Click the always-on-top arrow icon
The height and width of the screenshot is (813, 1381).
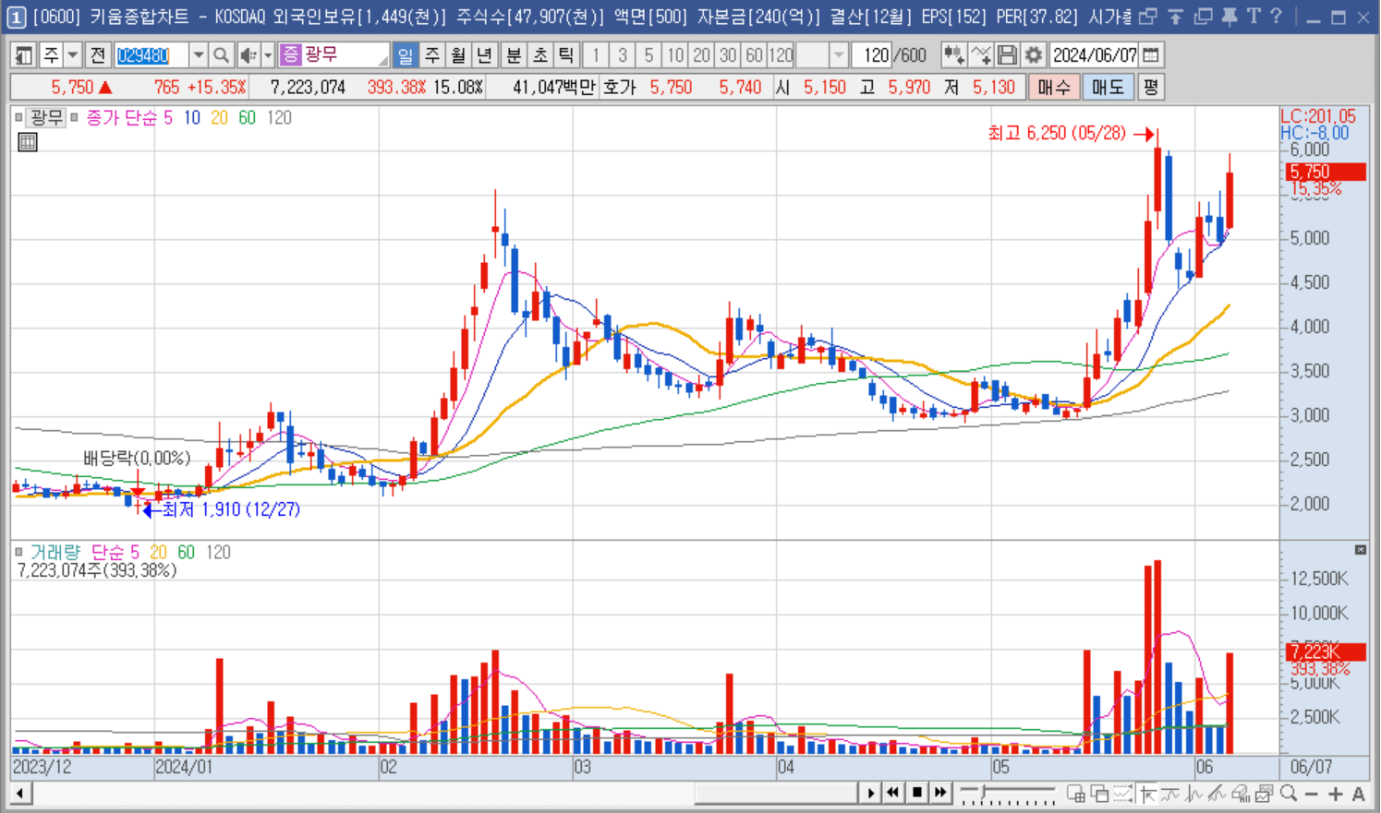click(1175, 17)
